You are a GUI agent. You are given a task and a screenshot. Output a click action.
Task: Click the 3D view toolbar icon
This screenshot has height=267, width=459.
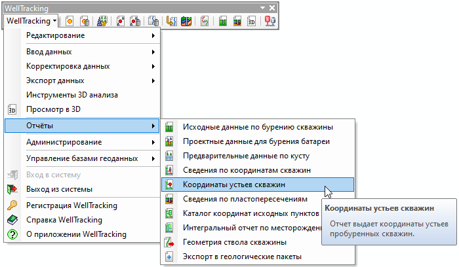(x=251, y=21)
